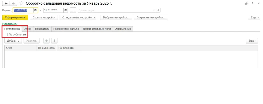
Task: Focus the period start date field
Action: (x=23, y=10)
